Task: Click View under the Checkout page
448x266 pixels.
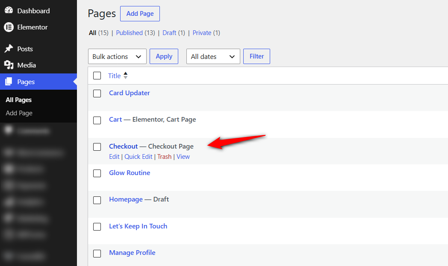Action: [x=183, y=157]
